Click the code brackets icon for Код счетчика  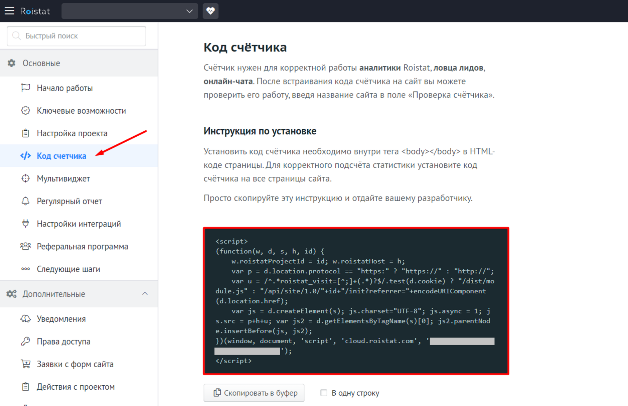coord(26,156)
